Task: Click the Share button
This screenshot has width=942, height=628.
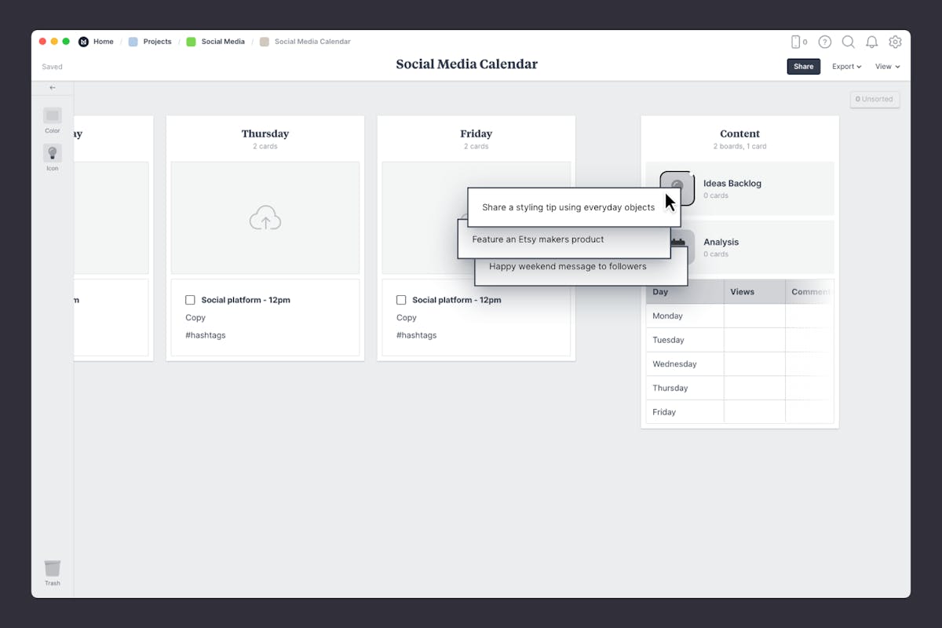Action: click(803, 67)
